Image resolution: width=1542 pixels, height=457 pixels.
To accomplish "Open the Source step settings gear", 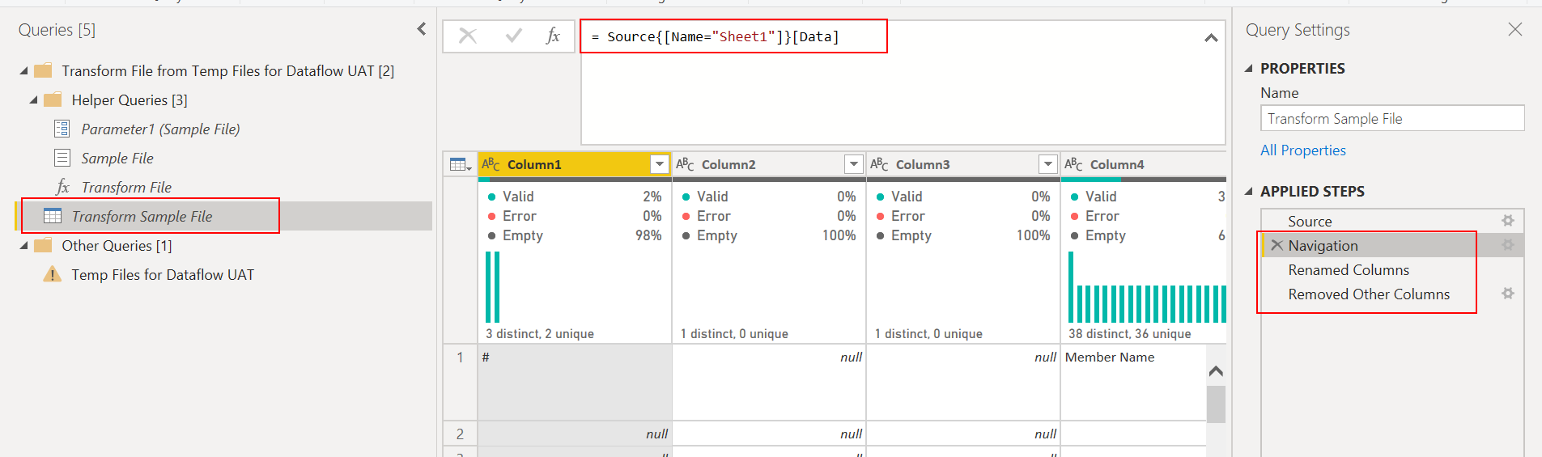I will click(1507, 221).
